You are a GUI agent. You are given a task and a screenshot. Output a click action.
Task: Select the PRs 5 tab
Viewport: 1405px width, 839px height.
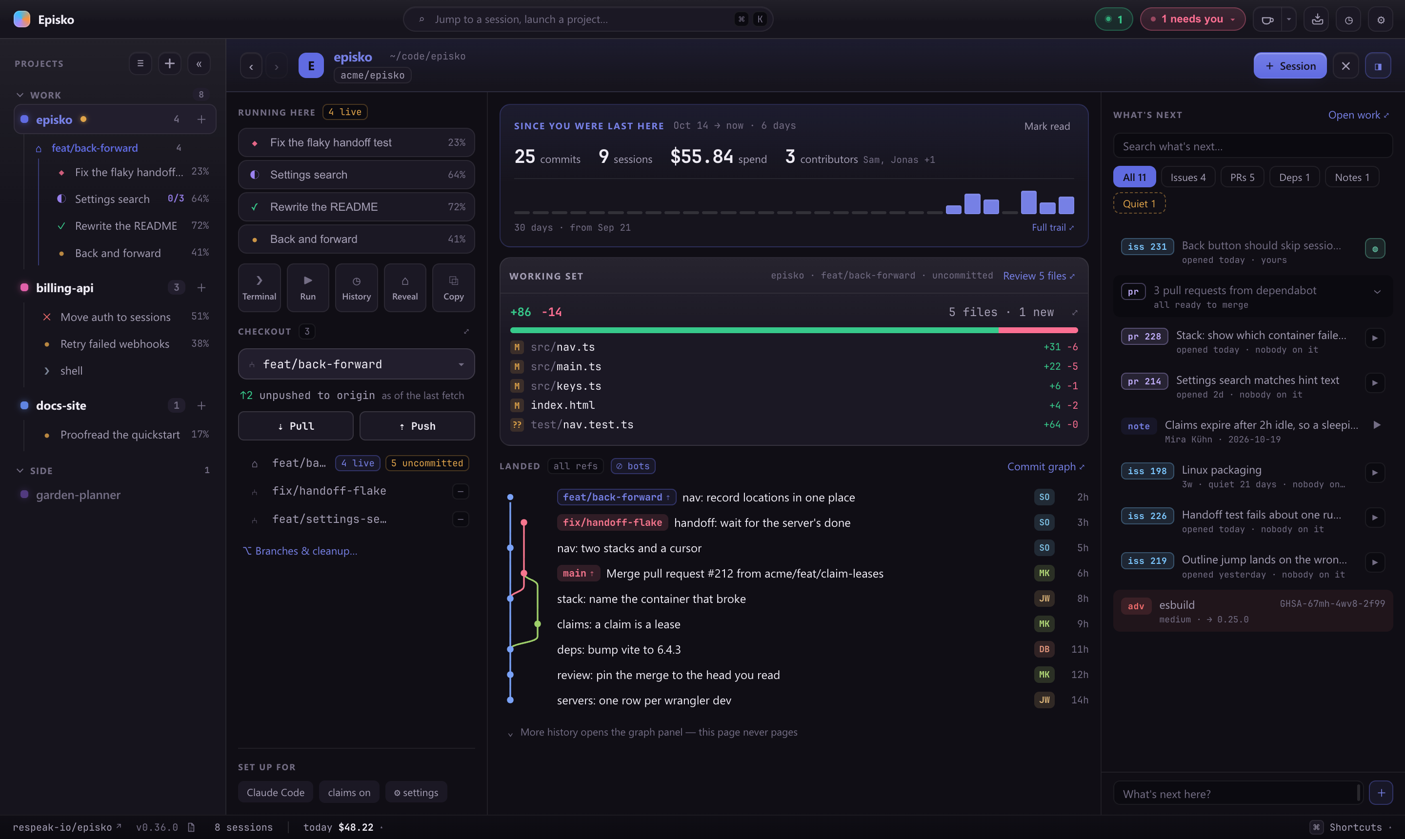click(x=1242, y=177)
